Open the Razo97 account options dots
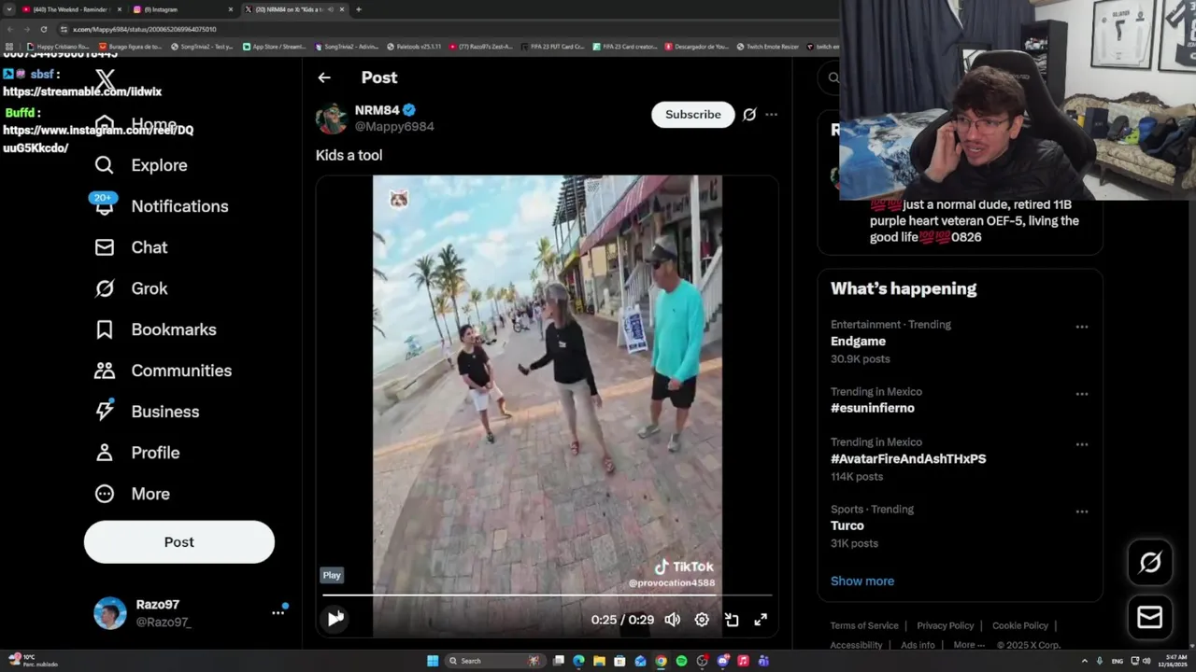Viewport: 1196px width, 672px height. pos(278,612)
